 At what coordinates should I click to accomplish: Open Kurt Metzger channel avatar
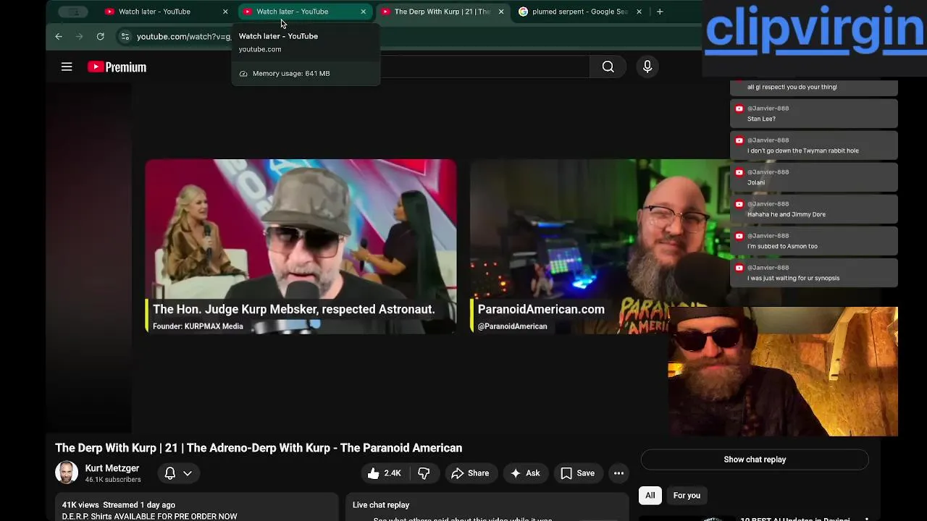pos(67,473)
